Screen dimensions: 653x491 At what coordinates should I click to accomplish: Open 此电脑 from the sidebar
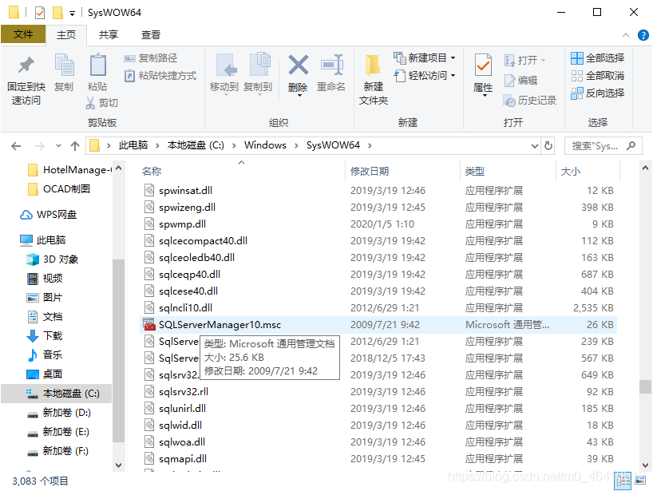coord(49,240)
